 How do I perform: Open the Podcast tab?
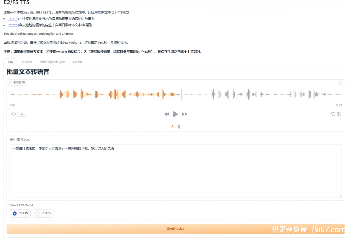click(x=26, y=62)
